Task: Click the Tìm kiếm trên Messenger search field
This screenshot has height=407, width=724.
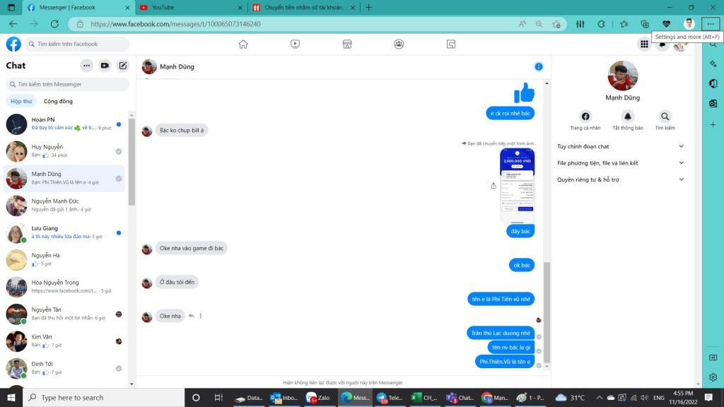Action: click(68, 84)
